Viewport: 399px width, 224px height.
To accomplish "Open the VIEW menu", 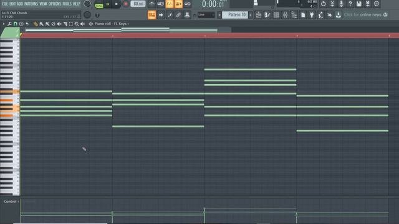I will click(x=43, y=4).
